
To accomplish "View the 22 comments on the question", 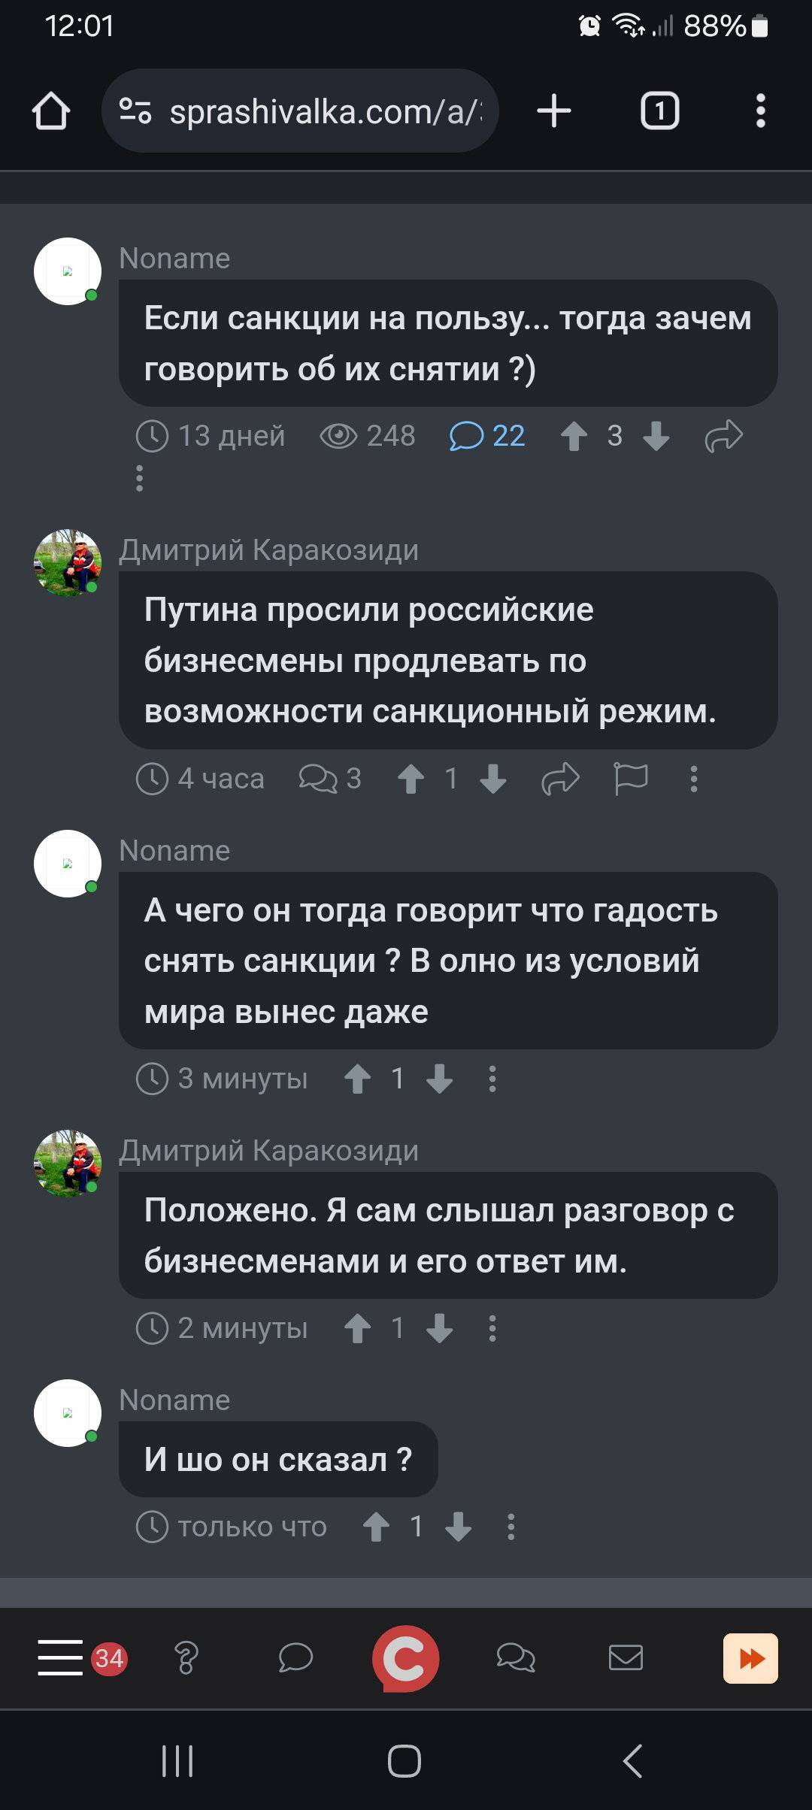I will pyautogui.click(x=487, y=436).
